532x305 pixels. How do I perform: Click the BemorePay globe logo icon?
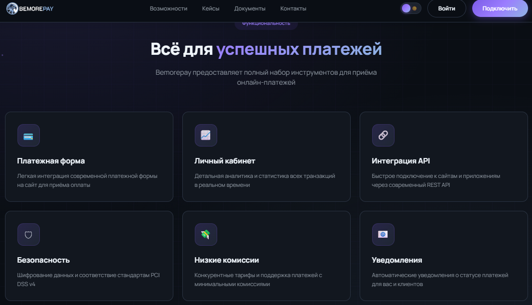click(11, 8)
